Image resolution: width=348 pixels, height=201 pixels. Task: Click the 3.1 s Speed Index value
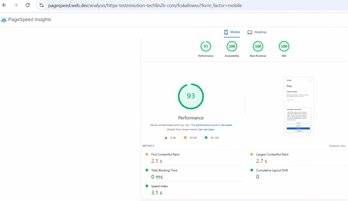(156, 193)
